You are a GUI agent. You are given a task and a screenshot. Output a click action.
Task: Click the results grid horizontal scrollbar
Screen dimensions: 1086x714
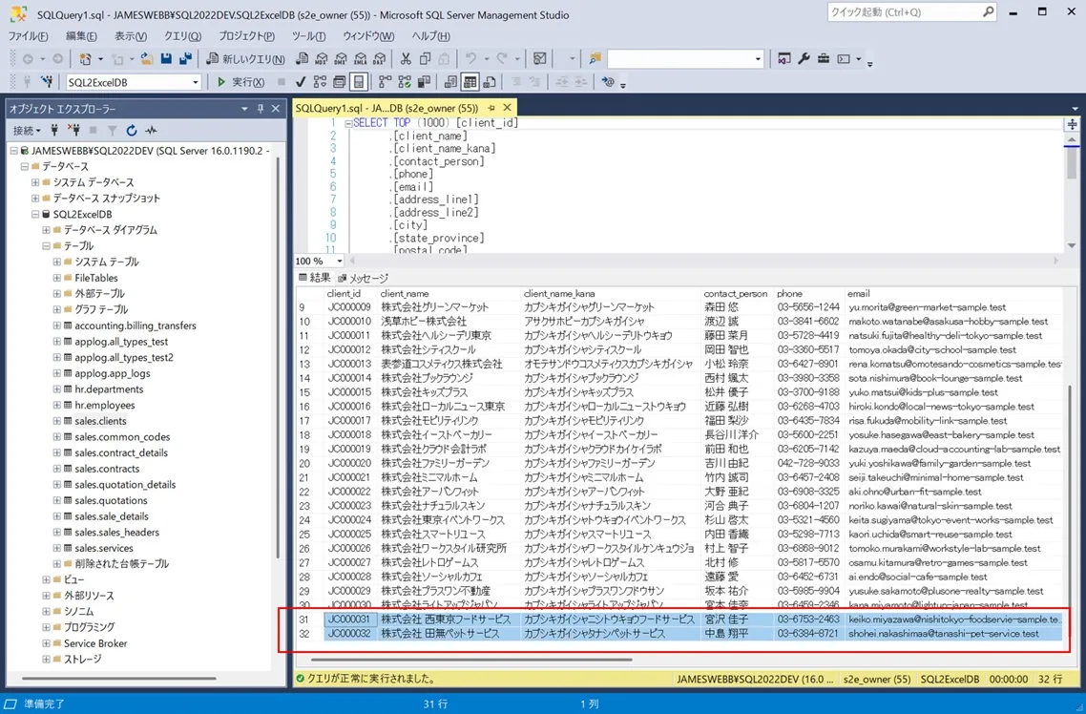click(x=471, y=660)
